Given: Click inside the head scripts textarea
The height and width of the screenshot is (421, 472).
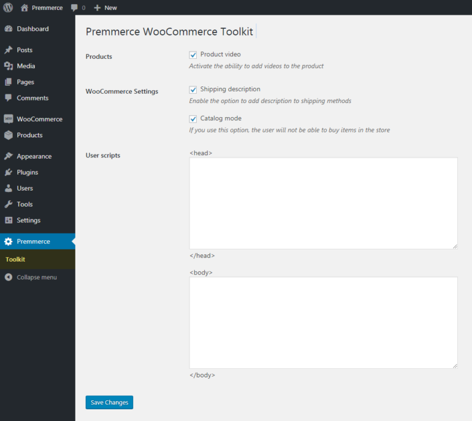Looking at the screenshot, I should pyautogui.click(x=323, y=203).
